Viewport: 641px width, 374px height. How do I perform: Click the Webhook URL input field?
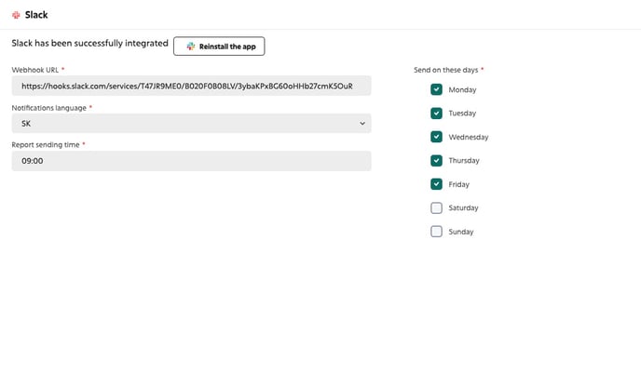pyautogui.click(x=191, y=86)
